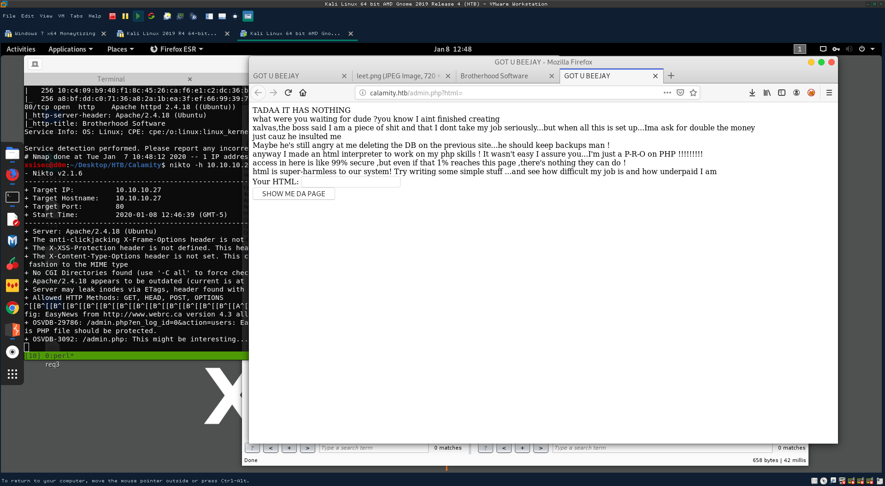Open Firefox hamburger menu
The width and height of the screenshot is (885, 486).
click(829, 93)
